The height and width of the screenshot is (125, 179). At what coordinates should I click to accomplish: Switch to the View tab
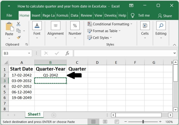(x=98, y=15)
